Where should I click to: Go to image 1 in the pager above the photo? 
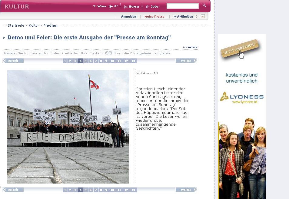tap(65, 61)
